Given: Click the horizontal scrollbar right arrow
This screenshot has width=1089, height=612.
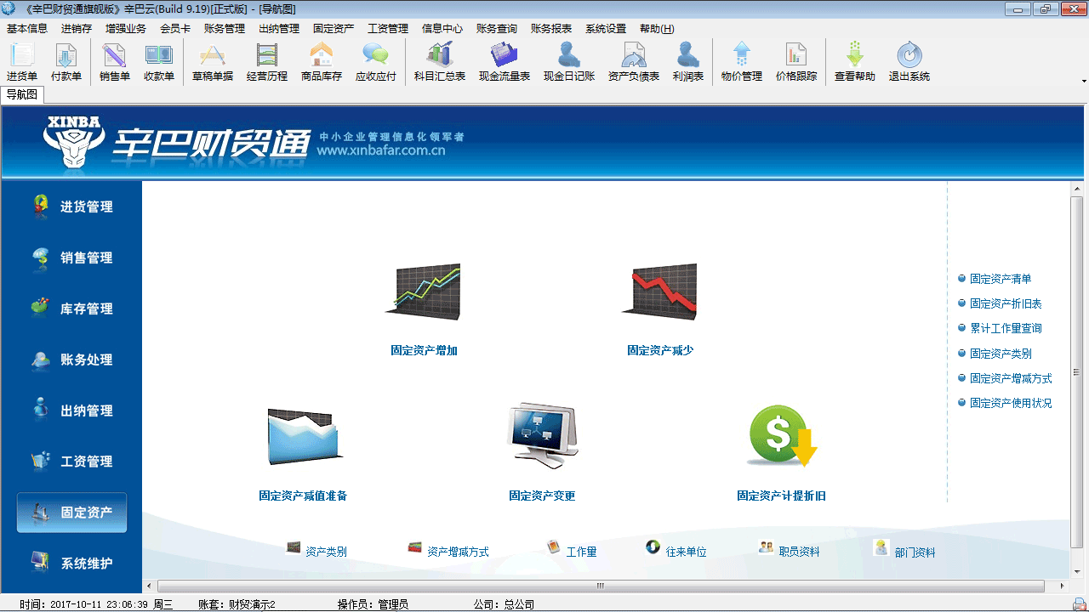Looking at the screenshot, I should click(x=1060, y=586).
